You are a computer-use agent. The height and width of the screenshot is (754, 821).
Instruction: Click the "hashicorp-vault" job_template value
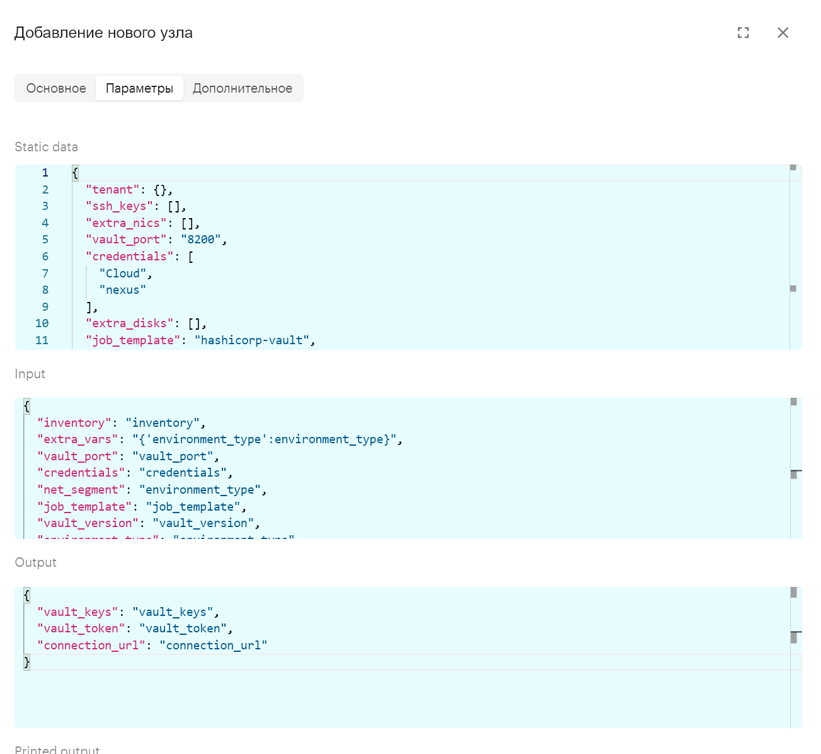[x=252, y=340]
